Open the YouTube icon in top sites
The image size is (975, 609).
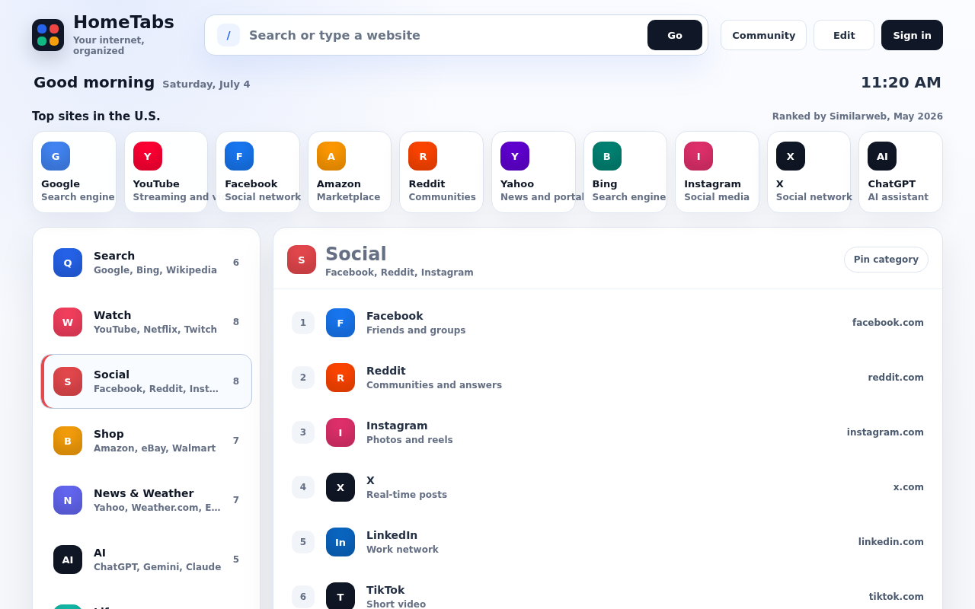click(x=148, y=156)
